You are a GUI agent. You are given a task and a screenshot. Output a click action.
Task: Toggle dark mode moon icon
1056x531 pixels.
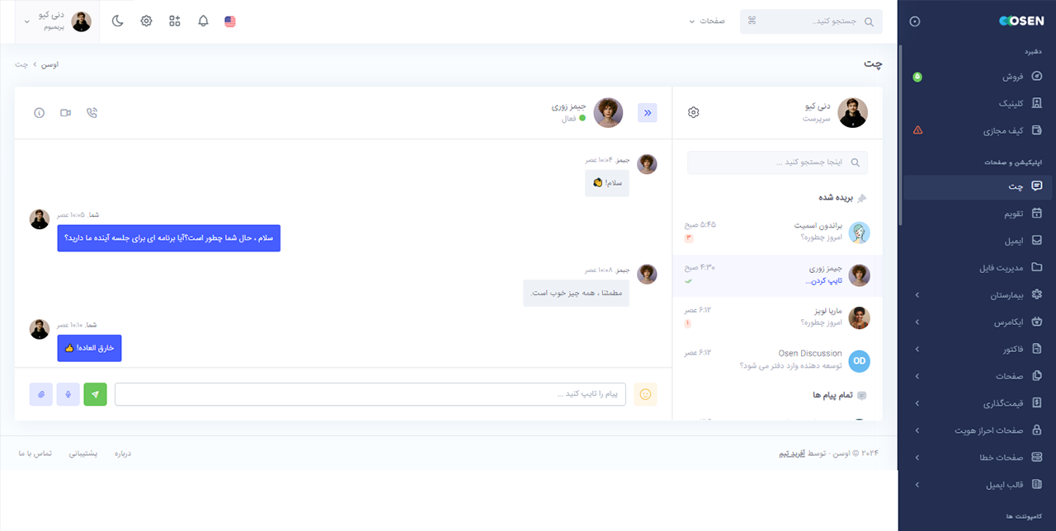(x=118, y=21)
